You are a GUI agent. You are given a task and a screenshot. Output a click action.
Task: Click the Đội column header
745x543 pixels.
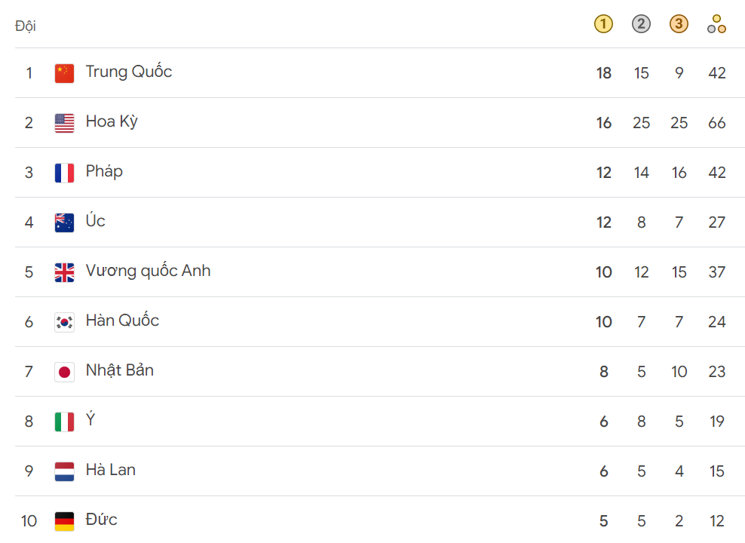point(25,26)
